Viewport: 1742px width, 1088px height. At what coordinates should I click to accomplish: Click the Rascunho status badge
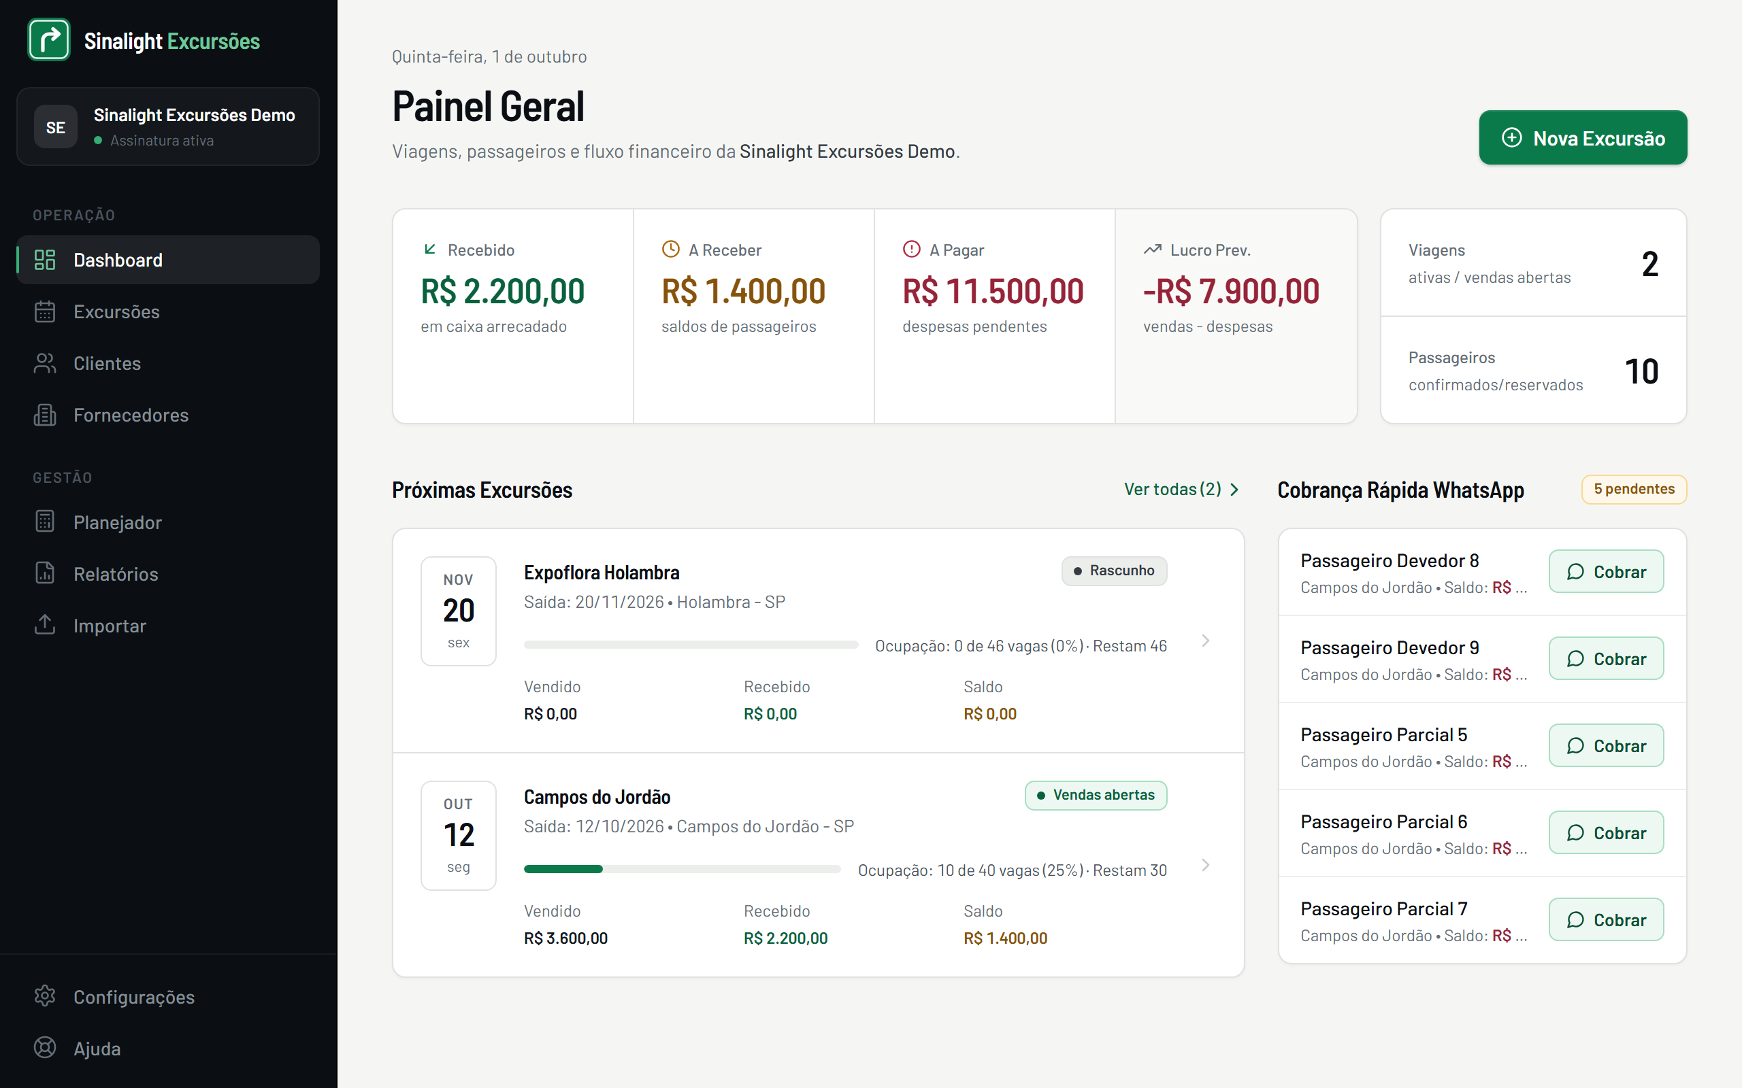coord(1115,571)
